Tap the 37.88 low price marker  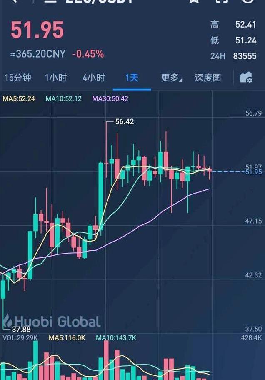[x=21, y=330]
